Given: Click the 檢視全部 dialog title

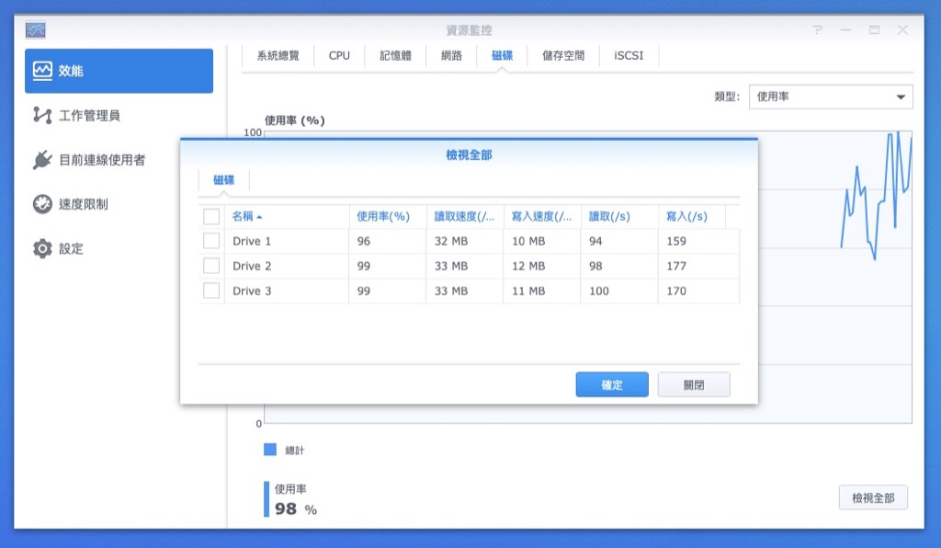Looking at the screenshot, I should point(469,155).
